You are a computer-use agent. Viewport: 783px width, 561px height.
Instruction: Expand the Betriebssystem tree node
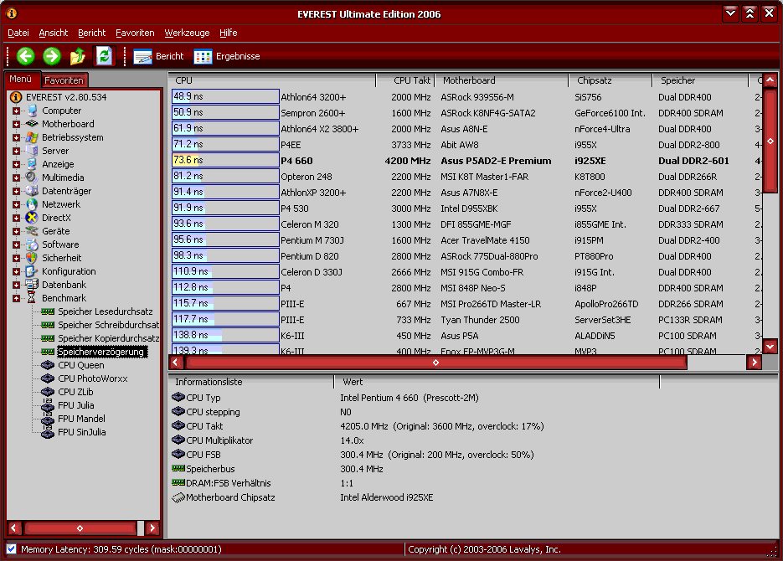17,138
